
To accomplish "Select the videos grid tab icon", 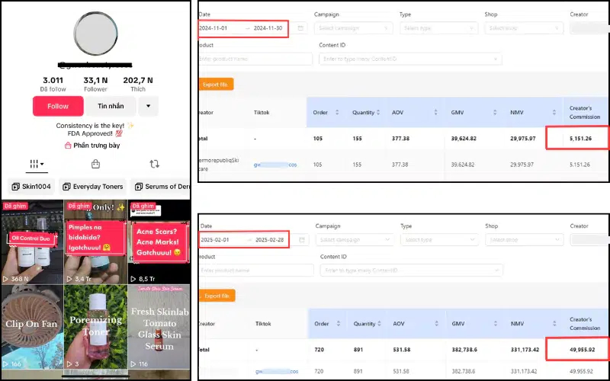I will coord(37,164).
